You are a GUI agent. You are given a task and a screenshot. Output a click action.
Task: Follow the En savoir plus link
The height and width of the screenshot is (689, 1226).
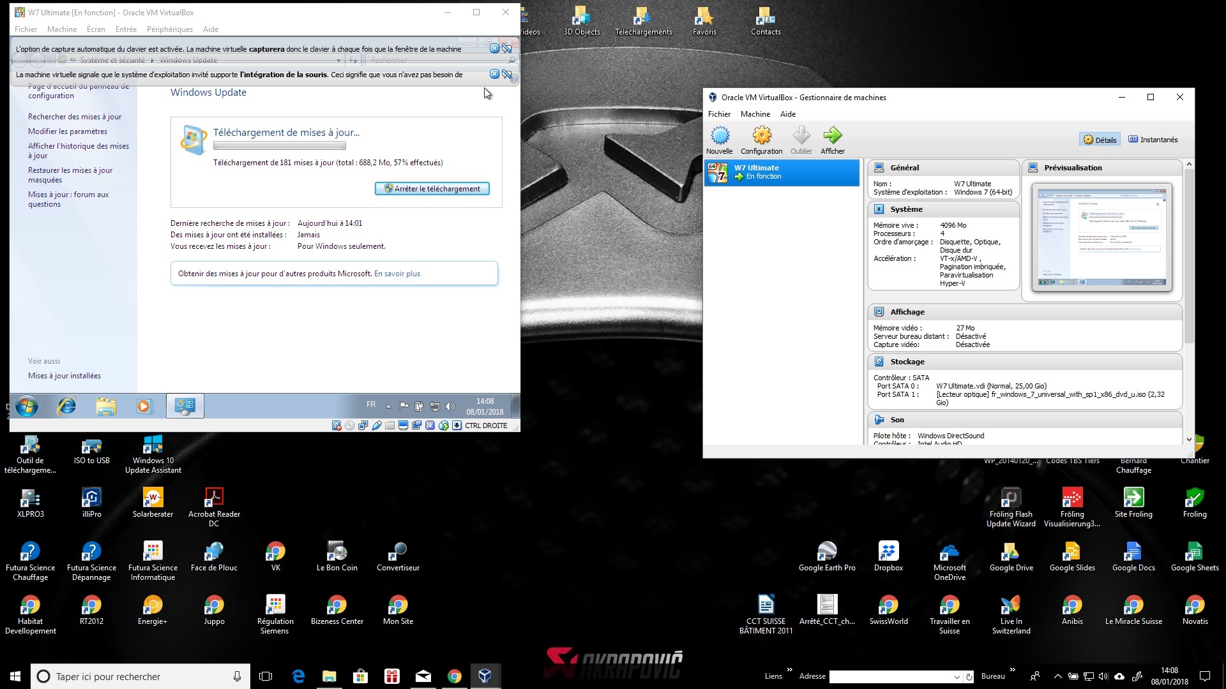397,274
